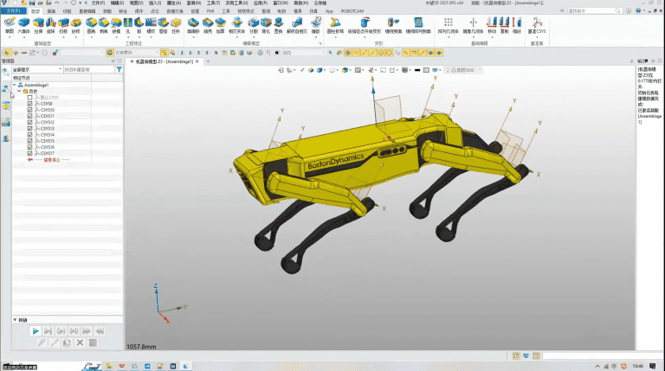Toggle the CSYS17 checkbox
Viewport: 665px width, 371px height.
coord(30,153)
